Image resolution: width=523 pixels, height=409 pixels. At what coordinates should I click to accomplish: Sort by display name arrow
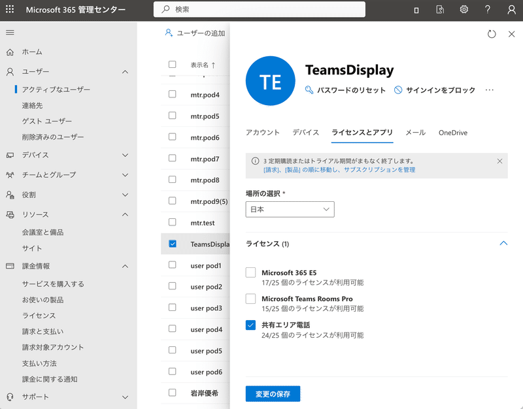click(214, 65)
